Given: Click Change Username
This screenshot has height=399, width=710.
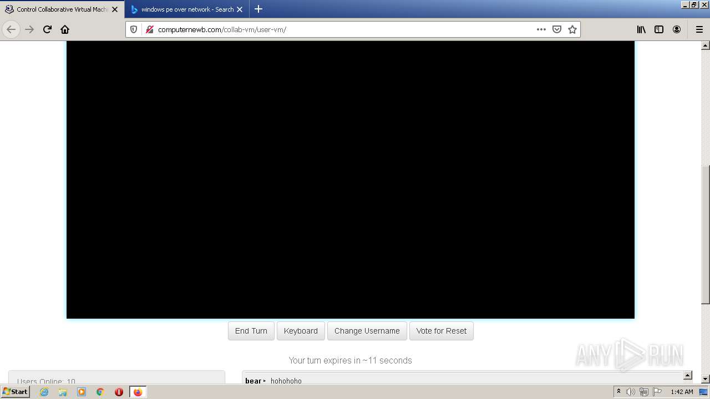Looking at the screenshot, I should coord(367,331).
